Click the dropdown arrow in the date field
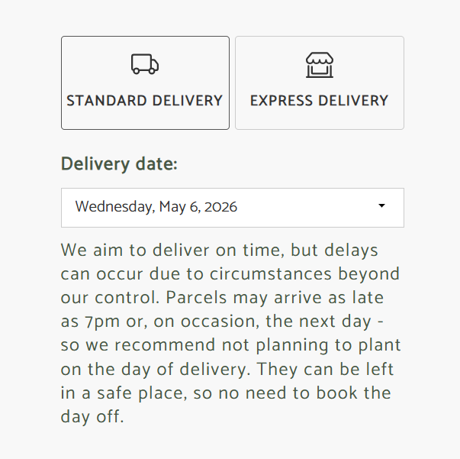Viewport: 460px width, 459px height. click(381, 206)
